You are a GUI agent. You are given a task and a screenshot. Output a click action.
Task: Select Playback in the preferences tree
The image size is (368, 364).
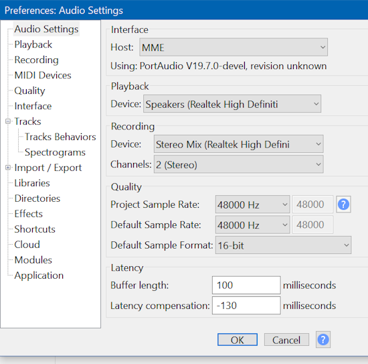(x=33, y=44)
